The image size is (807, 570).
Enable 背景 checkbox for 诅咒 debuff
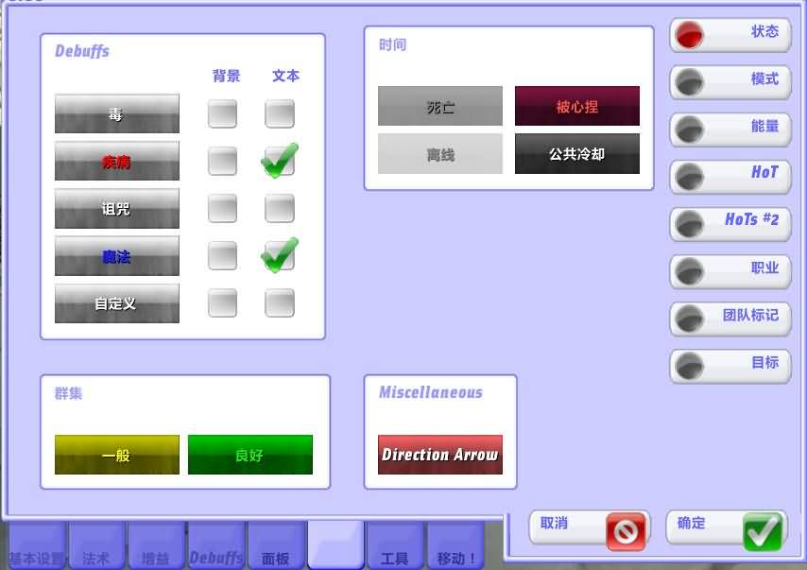[222, 209]
